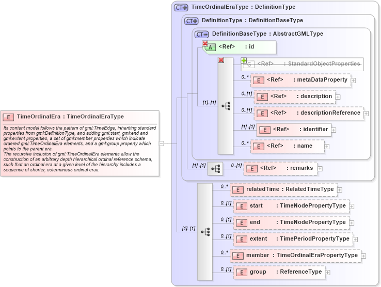The height and width of the screenshot is (287, 381).
Task: Click the E icon of remarks
Action: pyautogui.click(x=252, y=169)
